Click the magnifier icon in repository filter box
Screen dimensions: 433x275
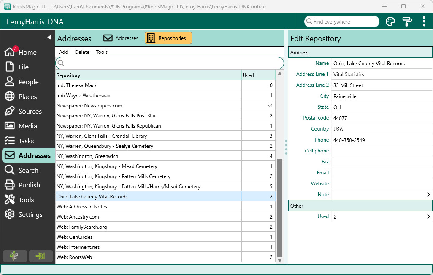pyautogui.click(x=61, y=63)
